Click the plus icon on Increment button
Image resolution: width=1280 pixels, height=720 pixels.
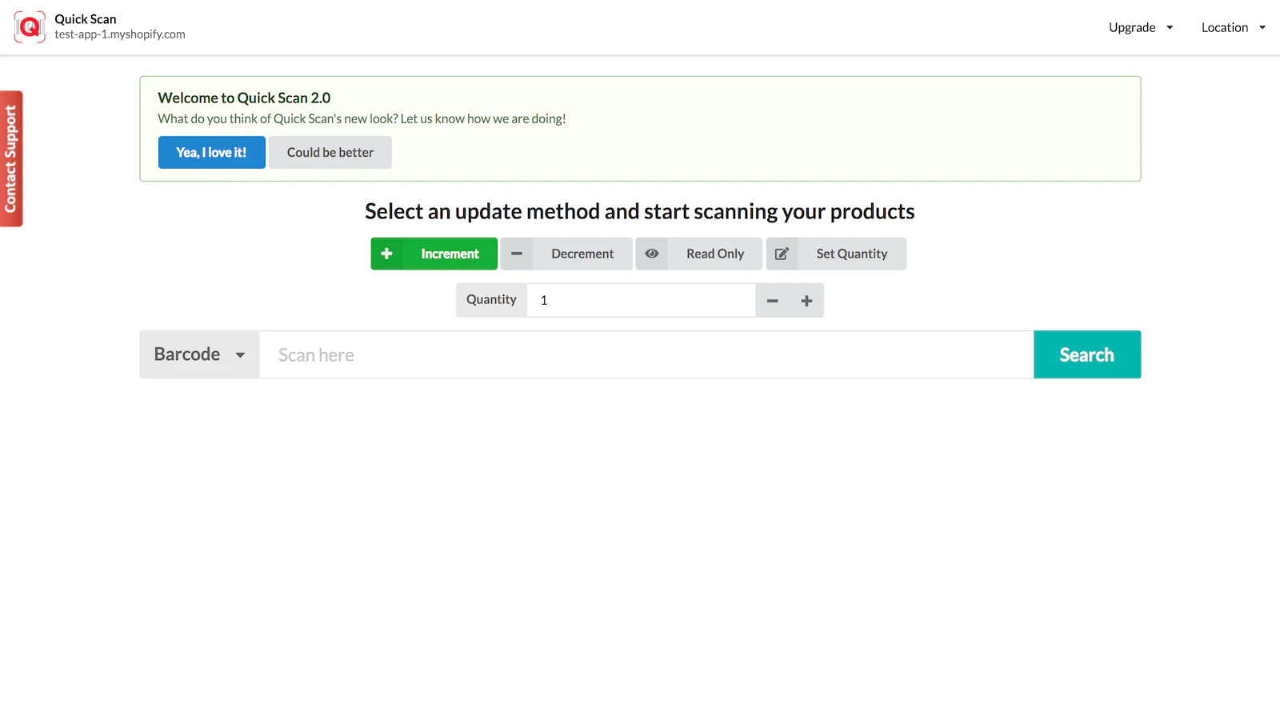[386, 254]
